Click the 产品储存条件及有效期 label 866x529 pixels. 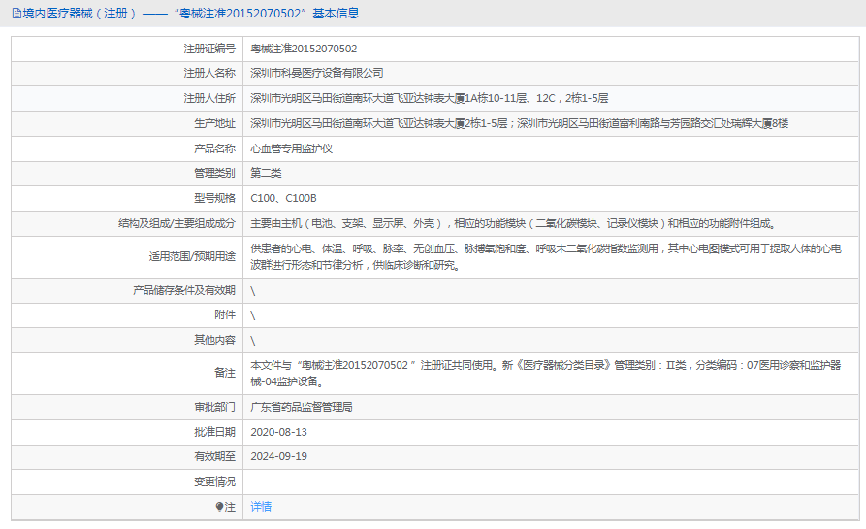[x=184, y=290]
